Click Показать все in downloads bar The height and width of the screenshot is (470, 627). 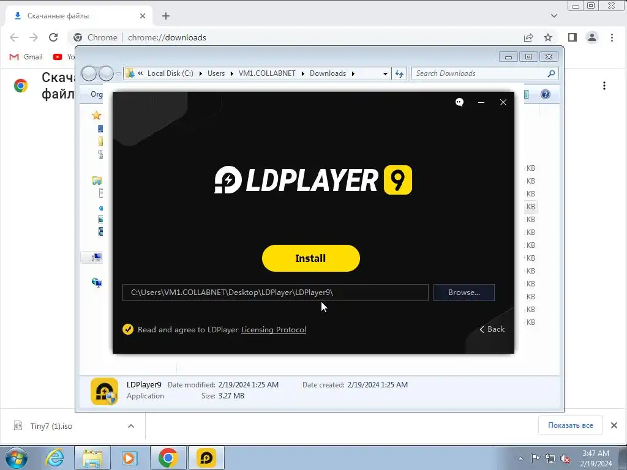[x=570, y=425]
